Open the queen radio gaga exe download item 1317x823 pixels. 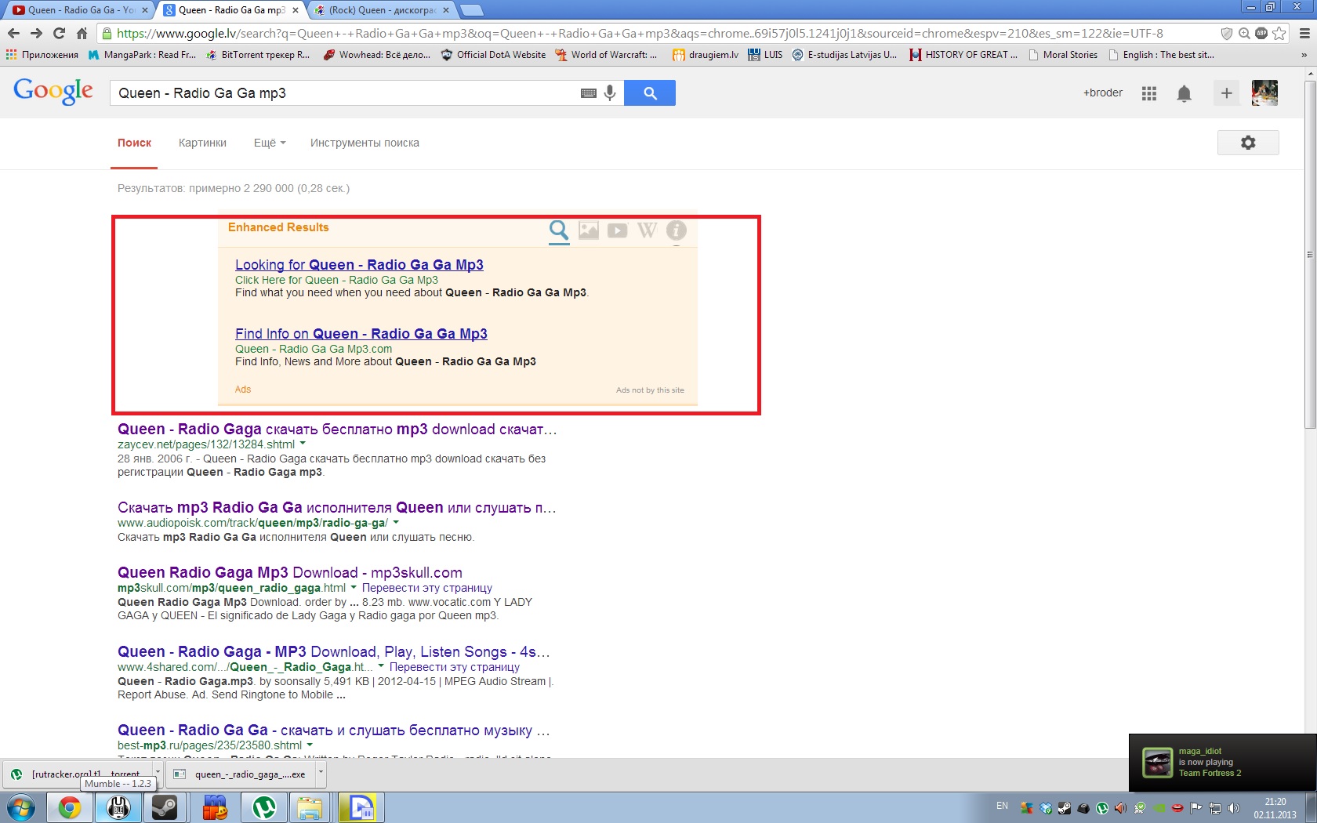tap(242, 774)
